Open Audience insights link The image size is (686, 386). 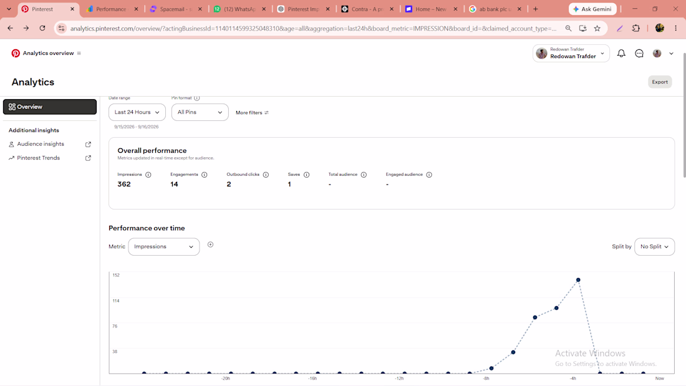pos(41,144)
